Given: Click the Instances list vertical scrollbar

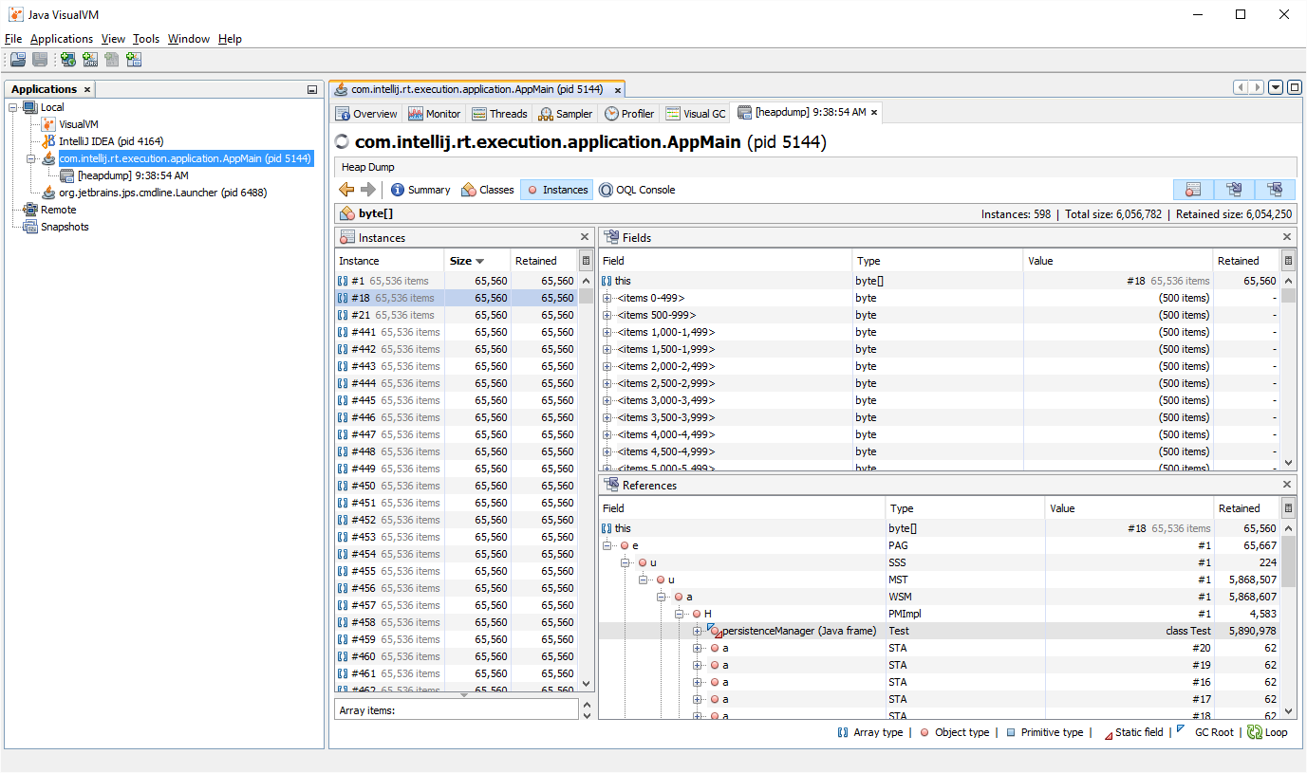Looking at the screenshot, I should pyautogui.click(x=587, y=482).
